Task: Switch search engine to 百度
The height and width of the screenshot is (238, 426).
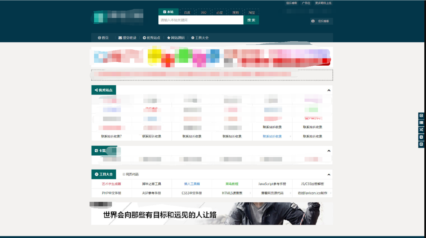Action: tap(187, 13)
